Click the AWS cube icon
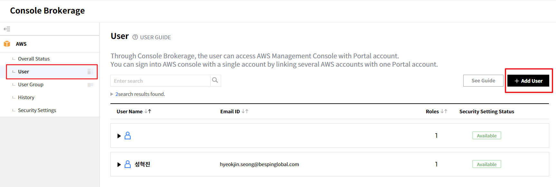Viewport: 556px width, 187px height. [x=7, y=44]
